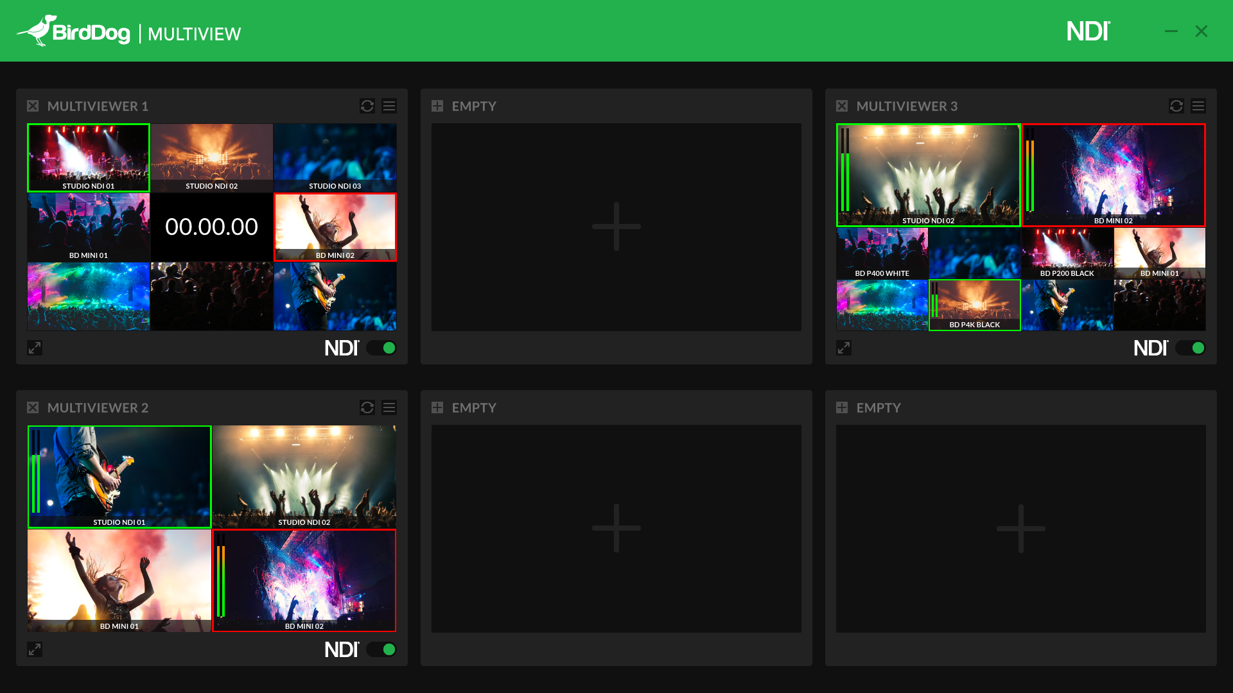The image size is (1233, 693).
Task: Click plus icon beside top-center EMPTY label
Action: [x=437, y=106]
